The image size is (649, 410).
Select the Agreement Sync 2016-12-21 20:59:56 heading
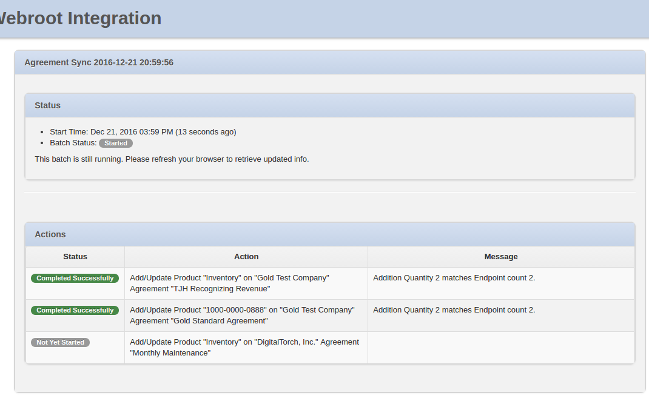point(99,62)
